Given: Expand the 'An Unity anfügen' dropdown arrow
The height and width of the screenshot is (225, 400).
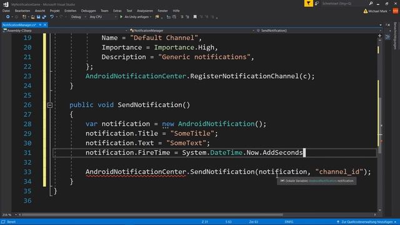Looking at the screenshot, I should pos(151,17).
